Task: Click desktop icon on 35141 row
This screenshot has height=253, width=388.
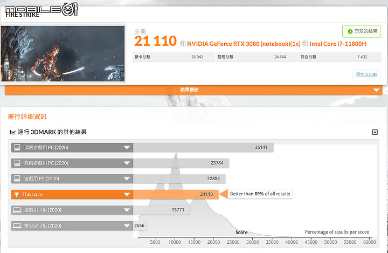Action: (17, 147)
